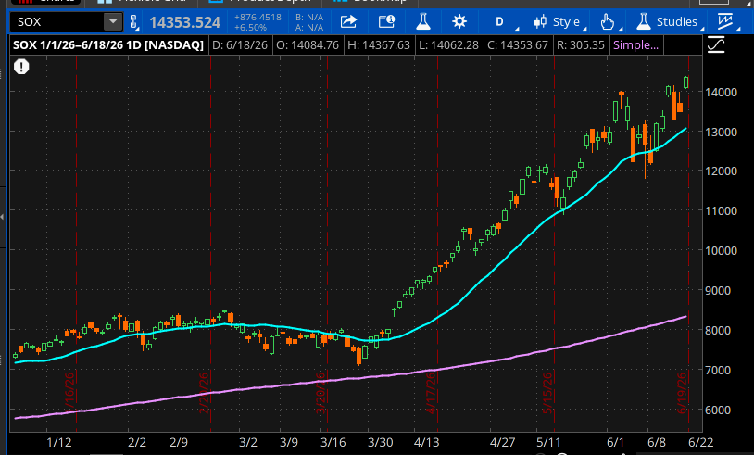Click the 6/22 date axis label
The height and width of the screenshot is (455, 754).
click(x=701, y=443)
